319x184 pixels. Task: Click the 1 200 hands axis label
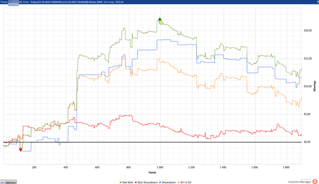coord(191,167)
